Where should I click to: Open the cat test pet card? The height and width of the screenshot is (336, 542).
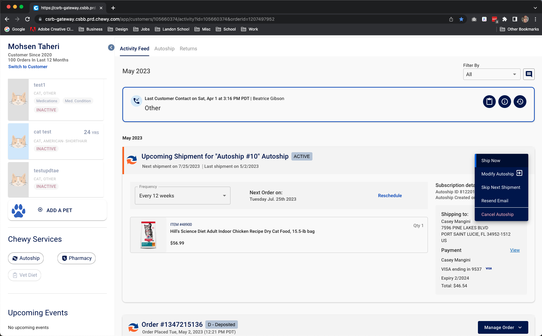point(56,141)
